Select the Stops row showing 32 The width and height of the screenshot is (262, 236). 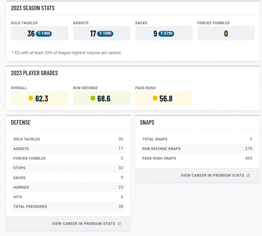pyautogui.click(x=68, y=168)
